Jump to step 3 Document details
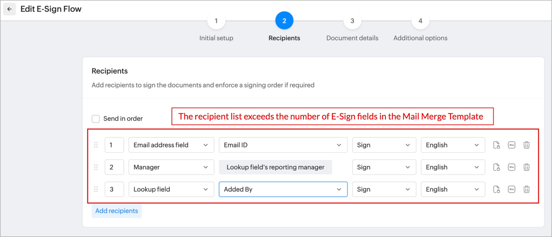 pyautogui.click(x=352, y=21)
